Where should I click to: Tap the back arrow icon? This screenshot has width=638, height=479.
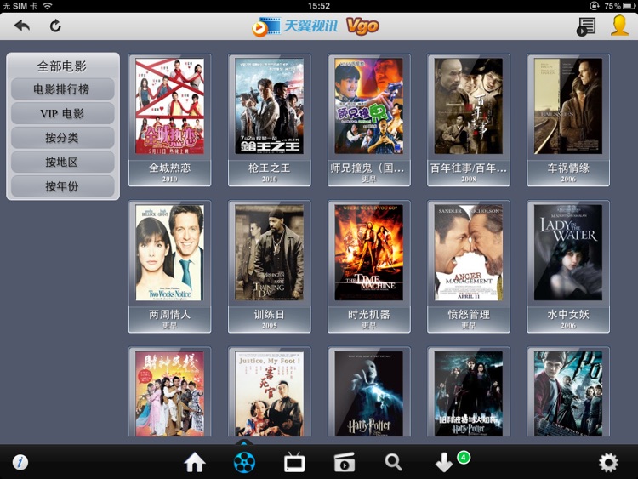(x=22, y=26)
